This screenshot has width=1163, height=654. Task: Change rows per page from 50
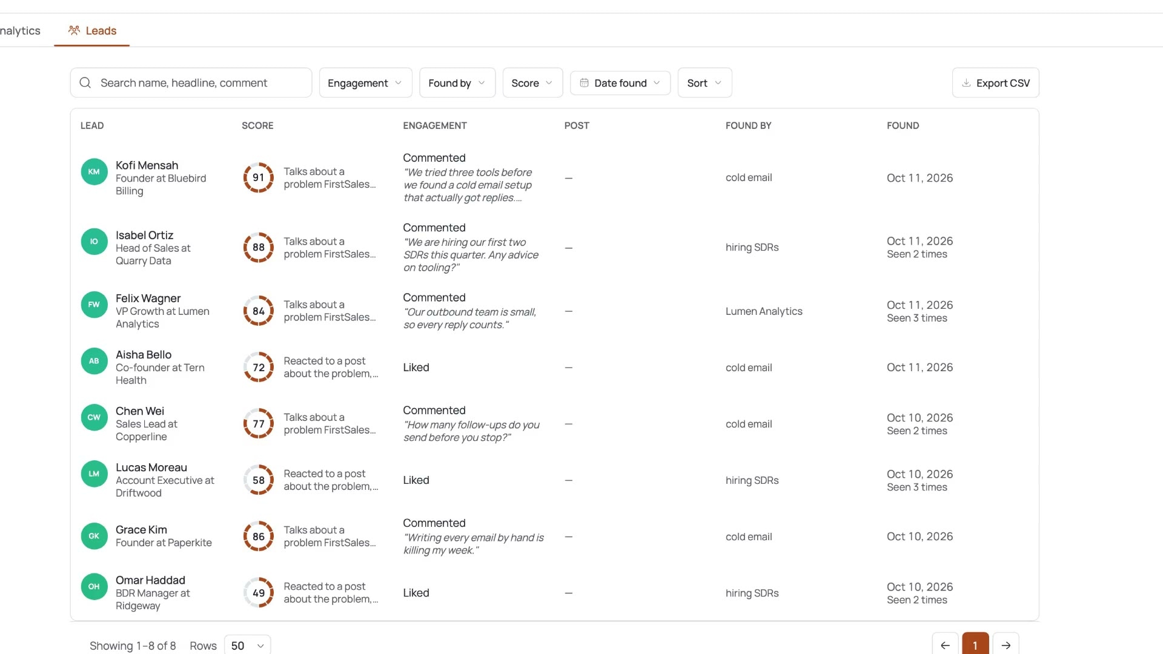click(247, 646)
